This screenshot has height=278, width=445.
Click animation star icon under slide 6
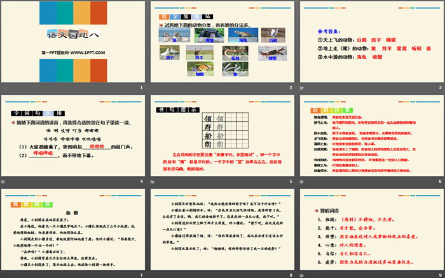coord(302,182)
